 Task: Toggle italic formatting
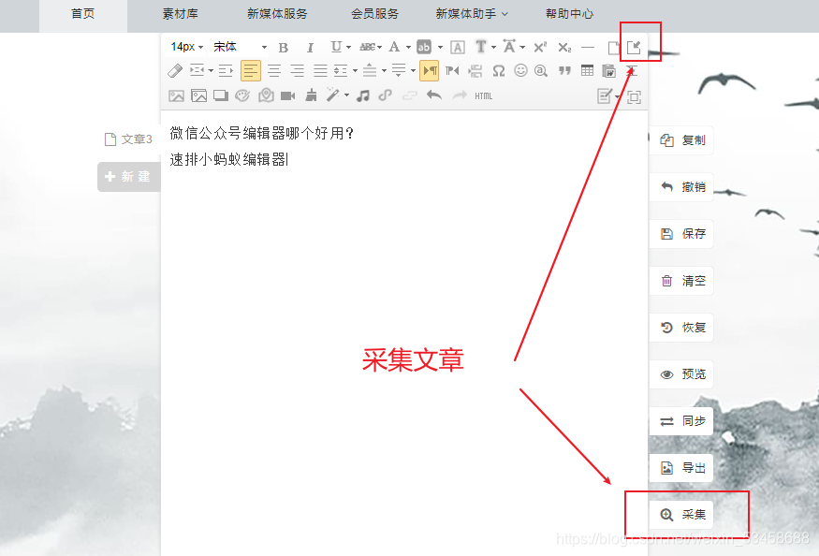coord(310,48)
